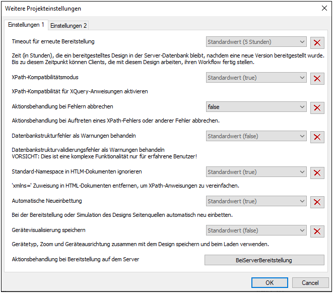333x293 pixels.
Task: Expand Datenbankstrukturfehler als Warnungen behandeln dropdown
Action: 256,136
